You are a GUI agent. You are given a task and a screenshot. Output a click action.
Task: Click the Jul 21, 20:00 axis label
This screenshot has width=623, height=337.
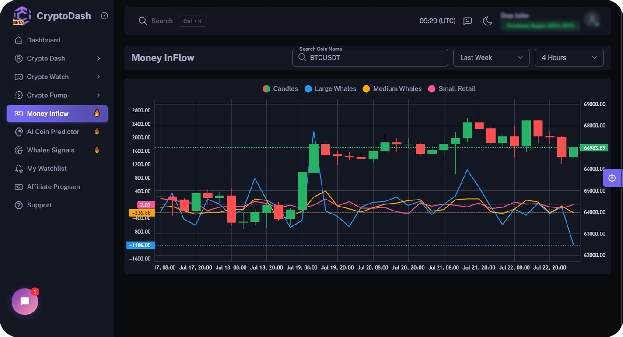coord(479,267)
